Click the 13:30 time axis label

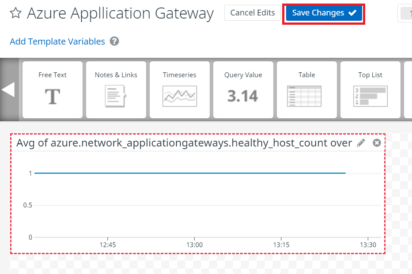368,245
